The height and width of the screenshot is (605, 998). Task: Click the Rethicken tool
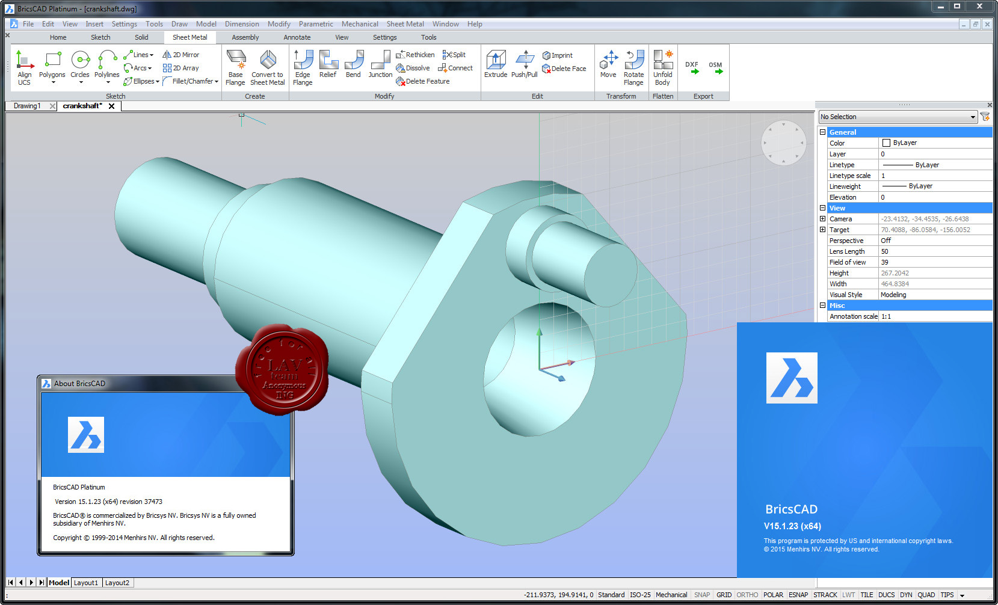click(415, 55)
